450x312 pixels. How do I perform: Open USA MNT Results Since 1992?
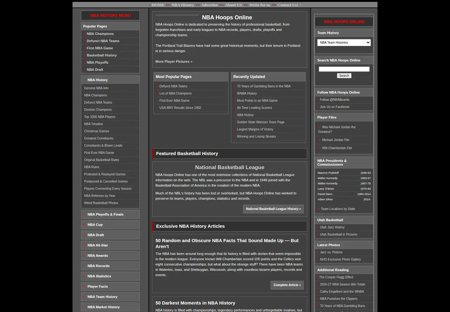pos(180,108)
